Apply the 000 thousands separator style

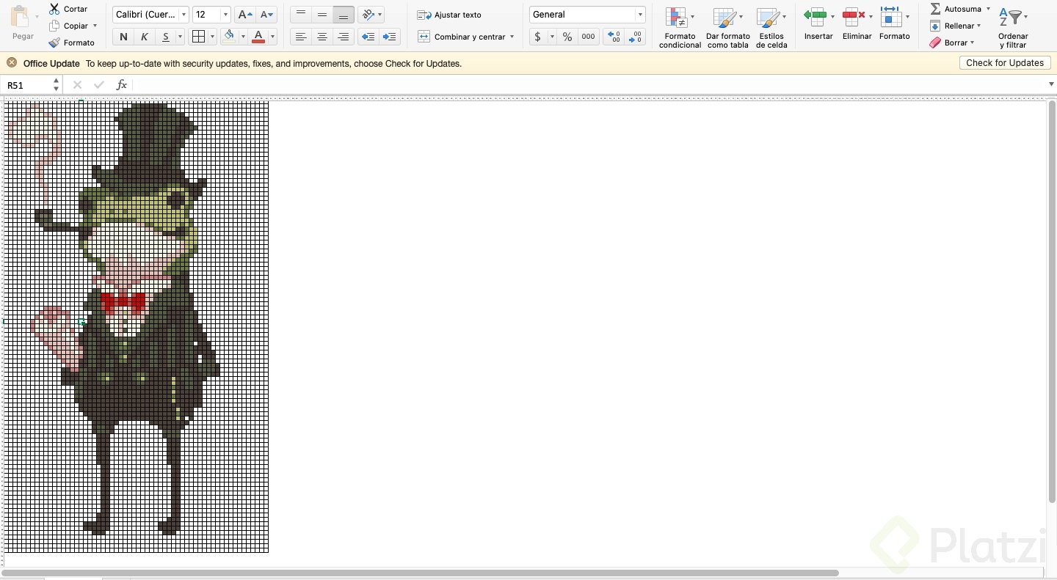[x=588, y=37]
